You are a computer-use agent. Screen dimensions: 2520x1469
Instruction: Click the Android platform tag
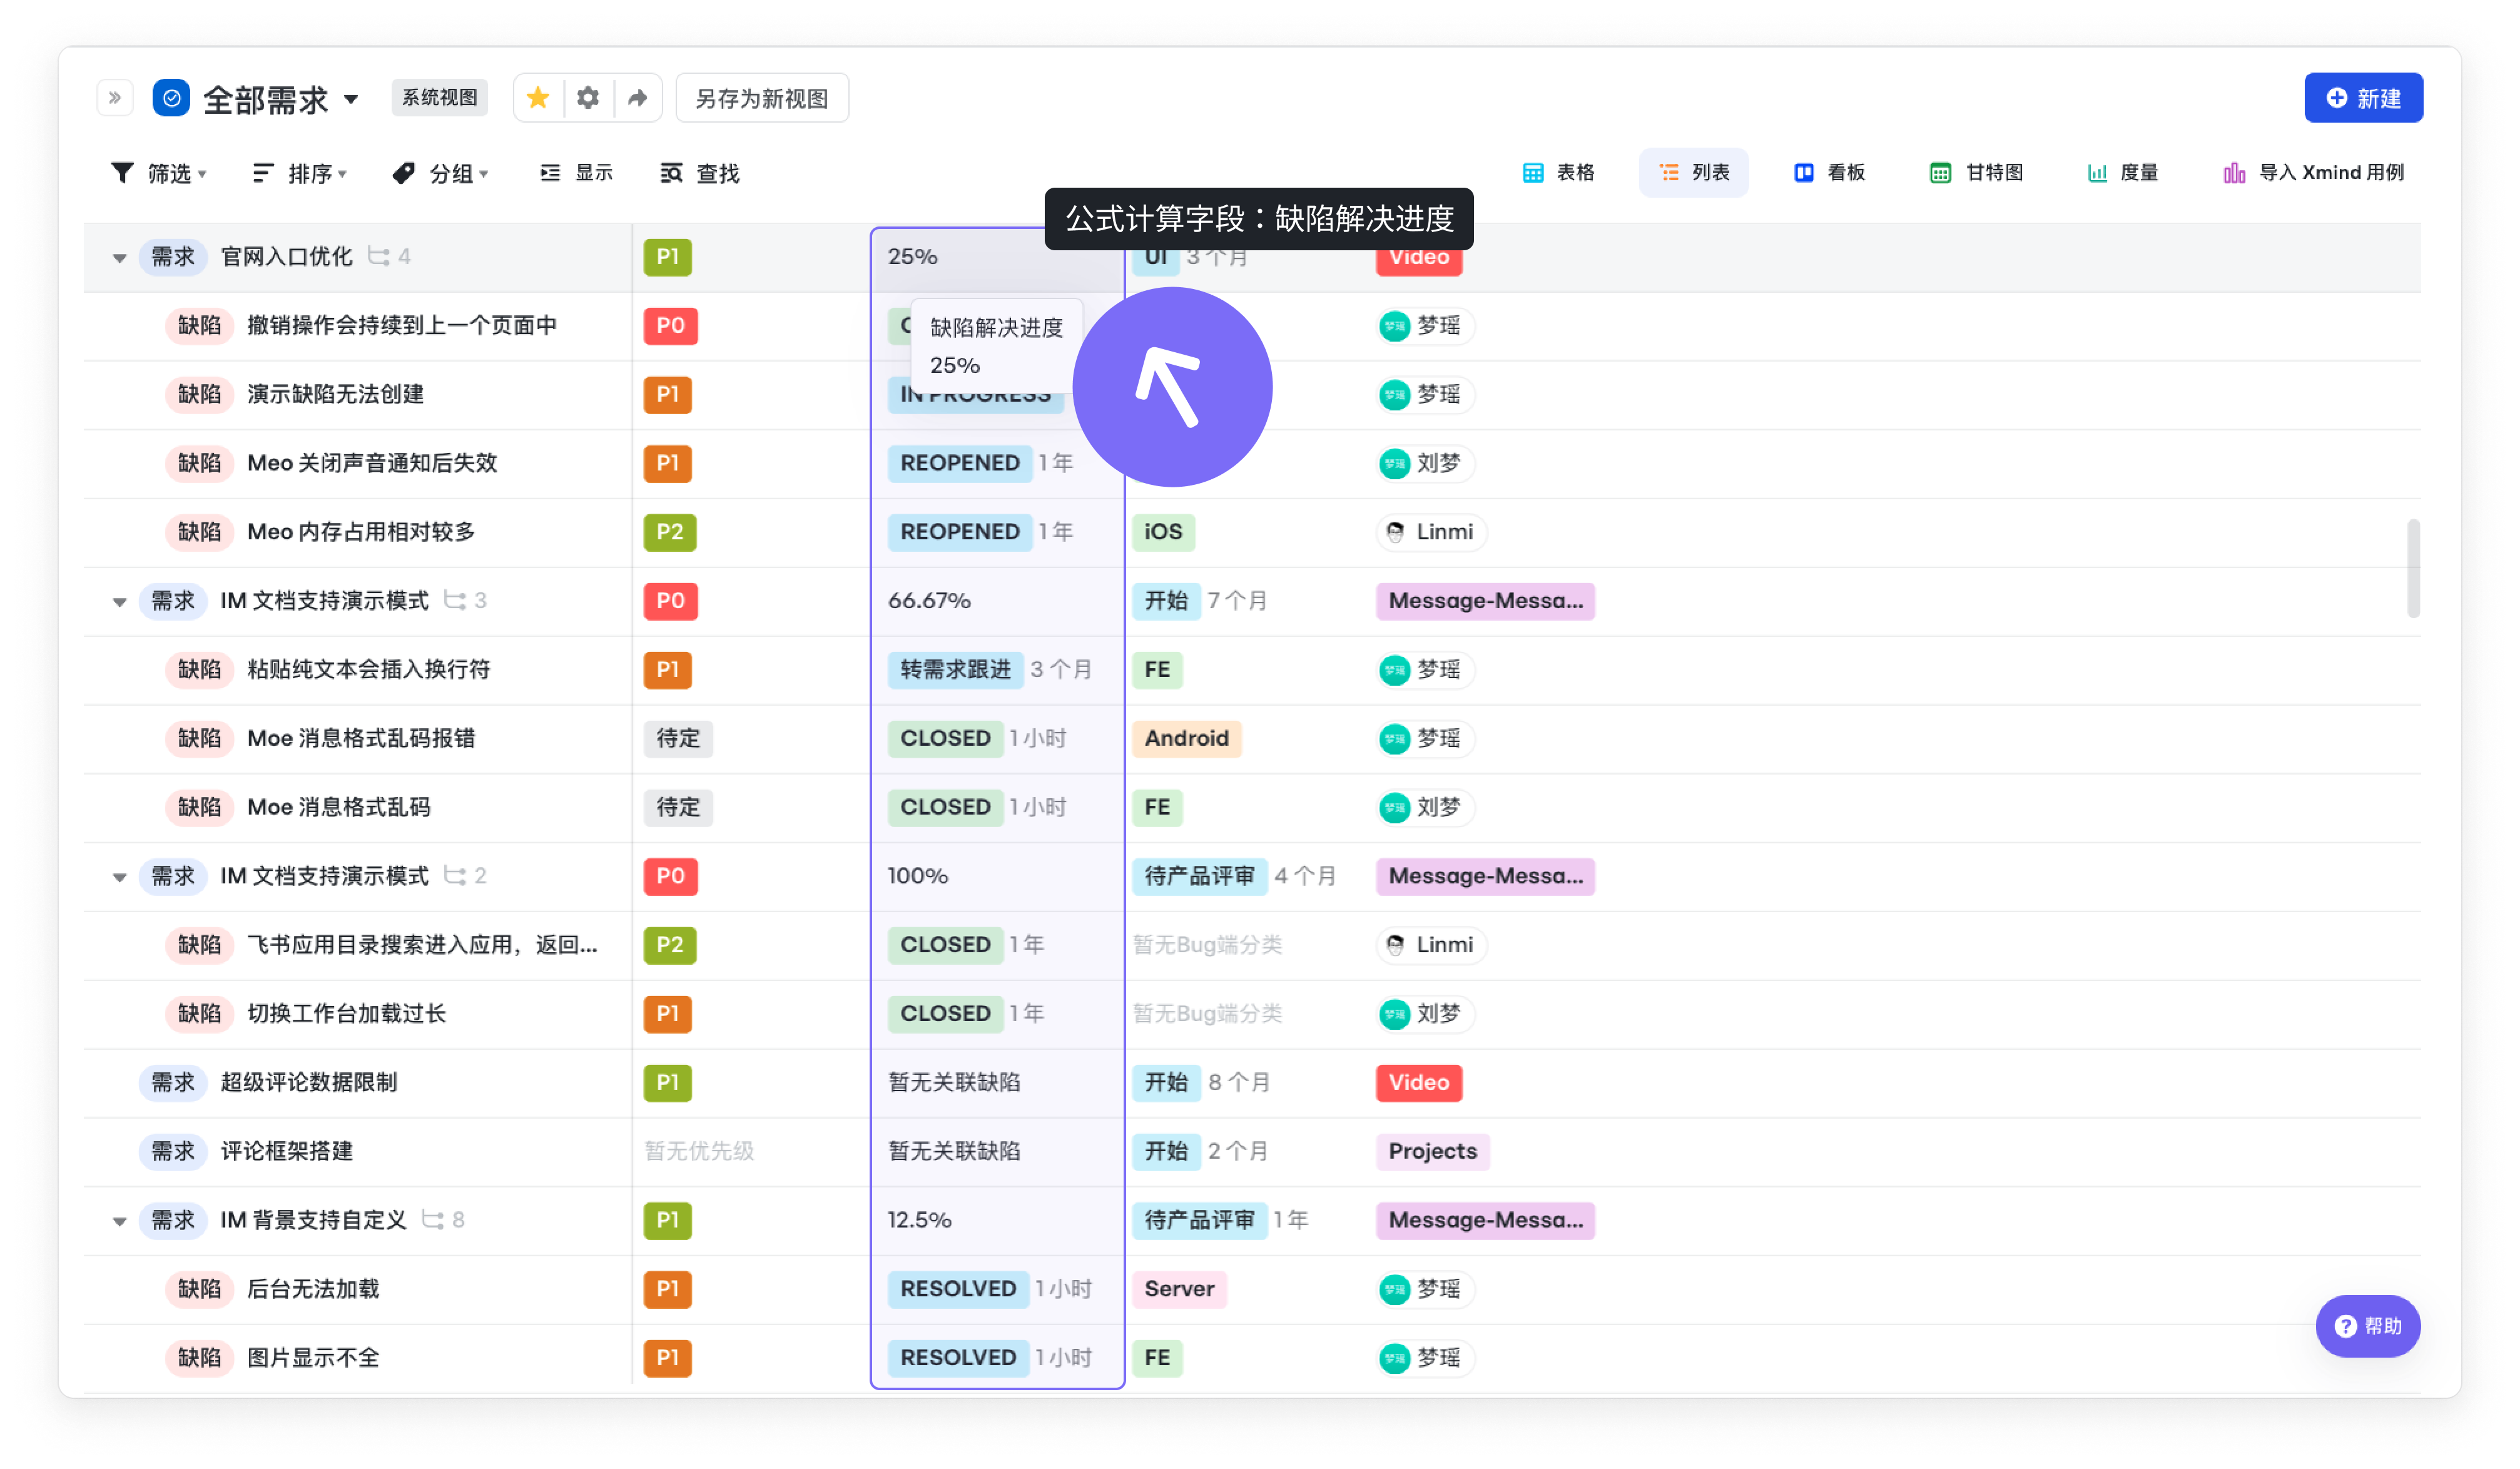pos(1186,738)
